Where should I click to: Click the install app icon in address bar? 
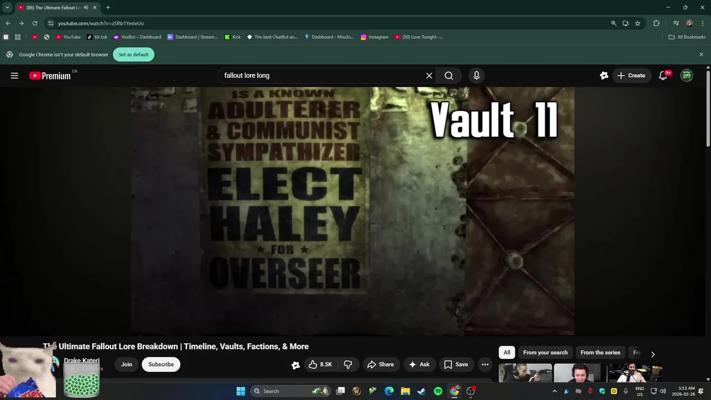[625, 23]
